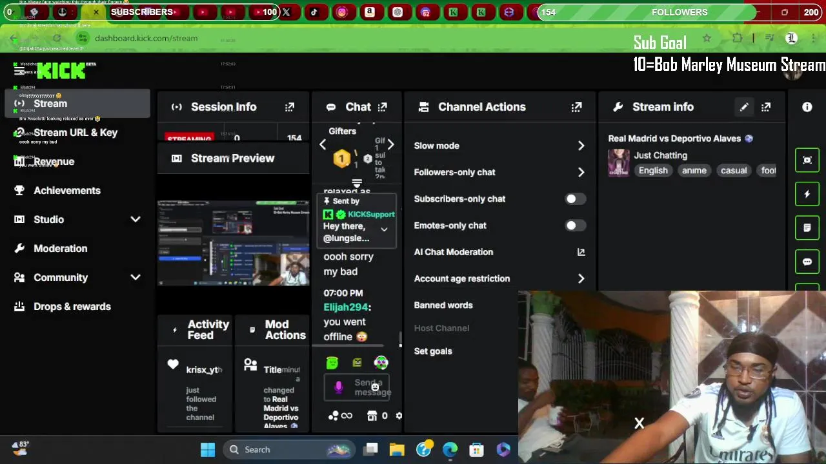Pop out the Stream info panel
This screenshot has width=826, height=464.
click(x=766, y=107)
